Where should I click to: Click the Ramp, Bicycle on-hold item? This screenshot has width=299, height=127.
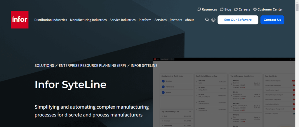211,89
